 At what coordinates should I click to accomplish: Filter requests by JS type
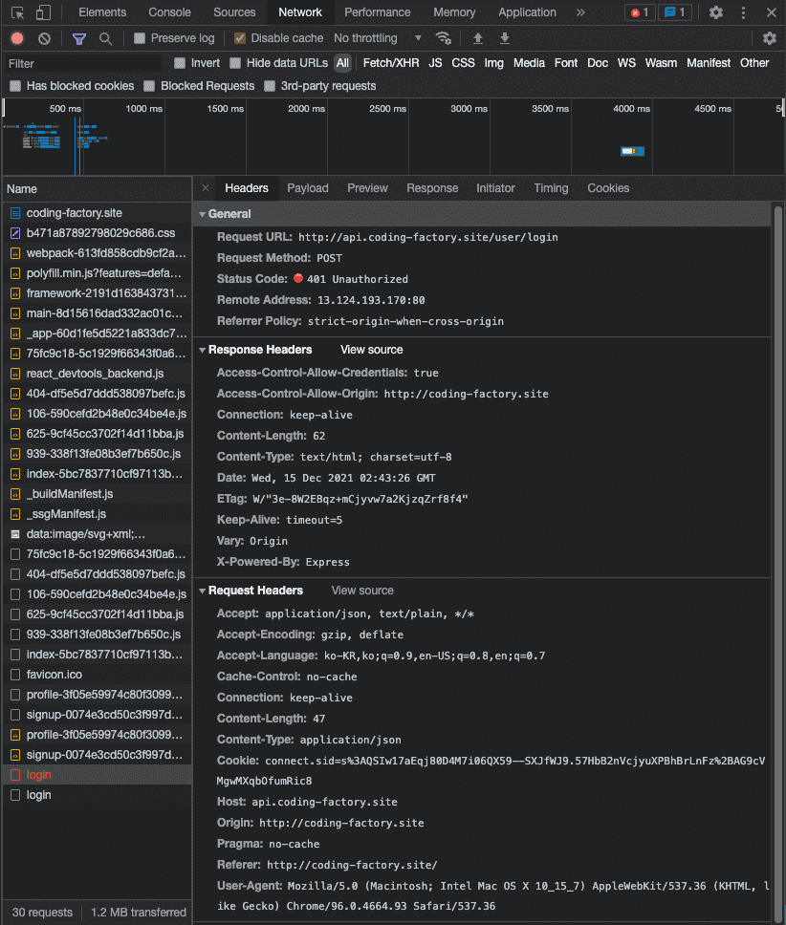435,63
